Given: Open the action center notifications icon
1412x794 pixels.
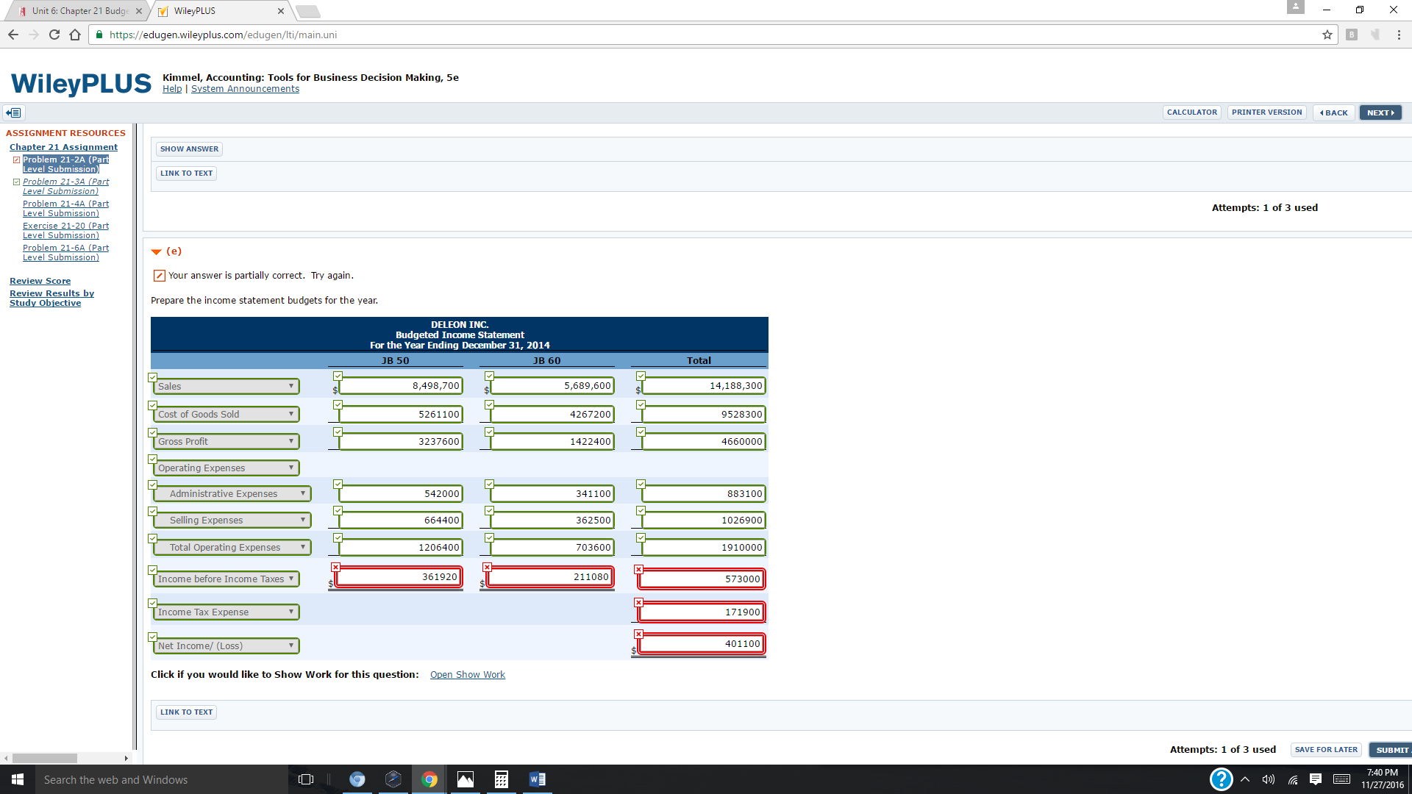Looking at the screenshot, I should point(1316,779).
